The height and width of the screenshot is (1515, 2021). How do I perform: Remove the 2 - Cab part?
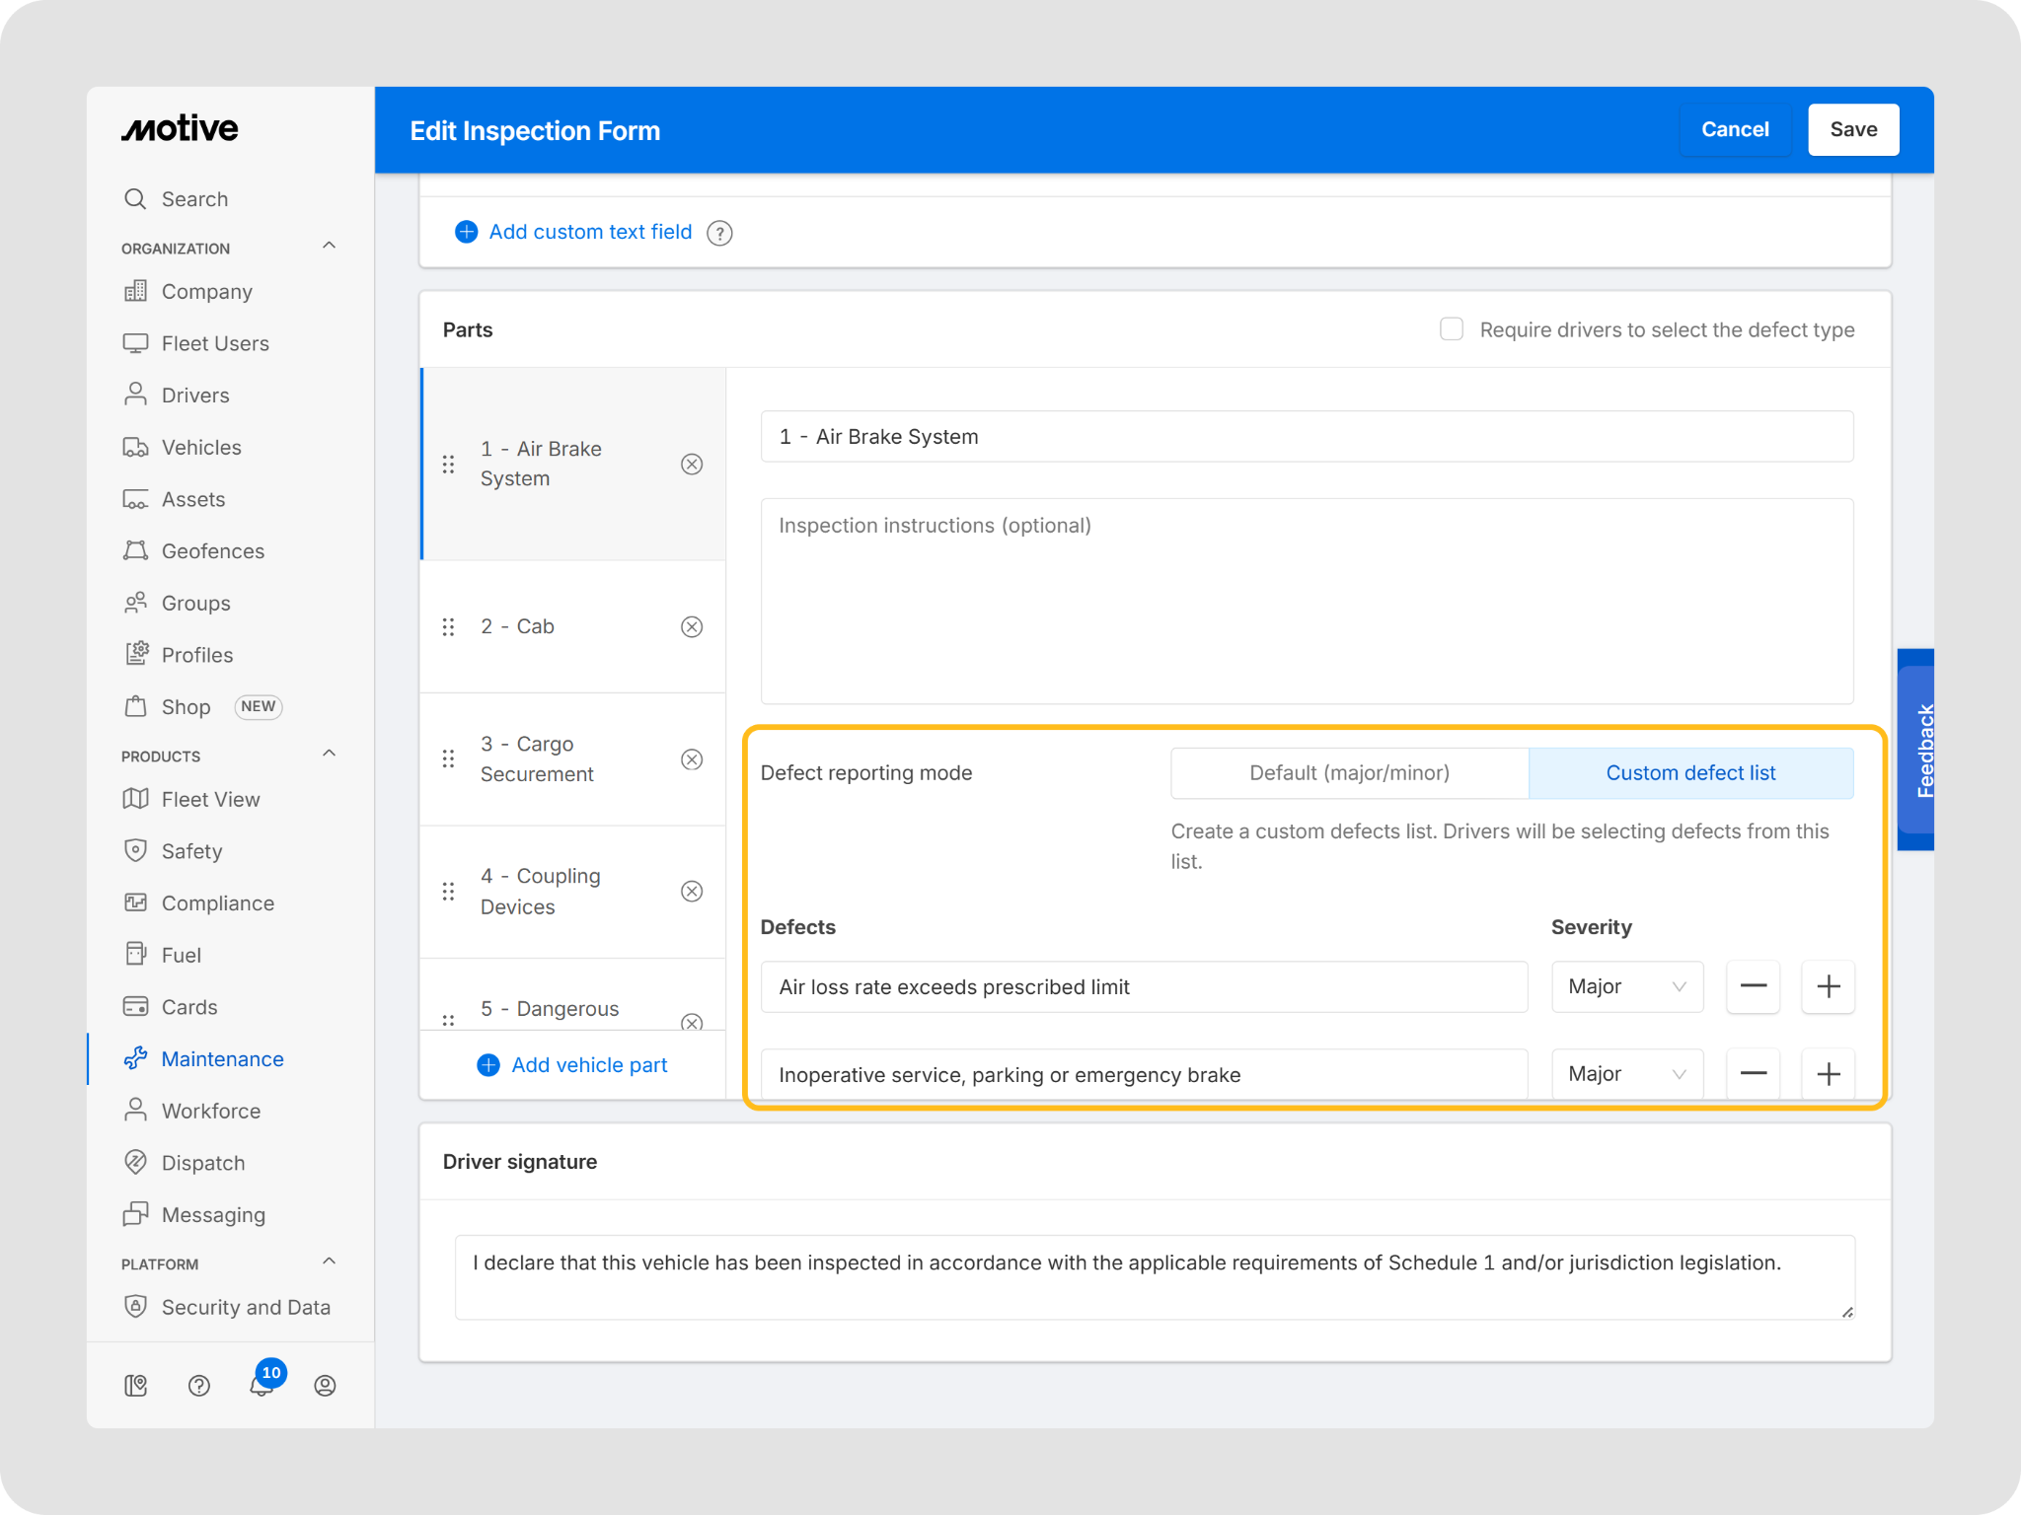(x=692, y=626)
